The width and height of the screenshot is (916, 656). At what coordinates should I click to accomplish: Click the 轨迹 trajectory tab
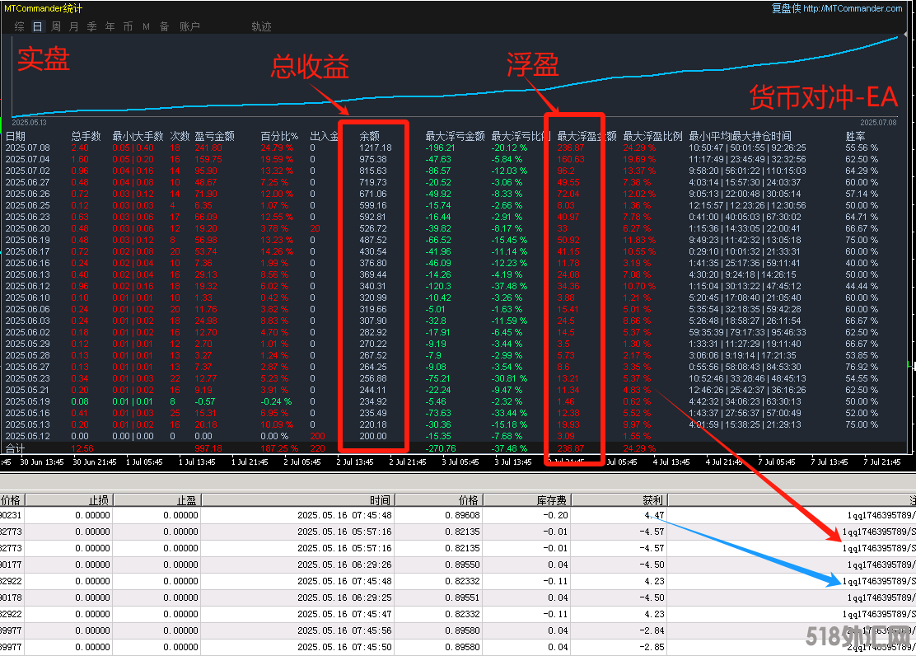(261, 26)
